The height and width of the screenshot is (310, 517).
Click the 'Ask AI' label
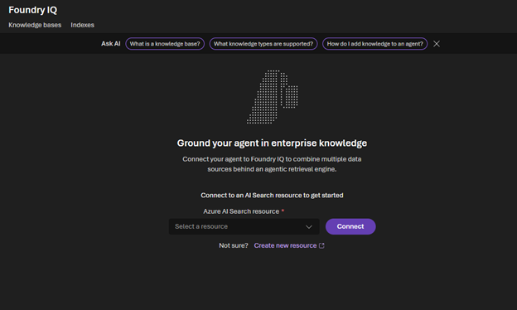pos(111,44)
